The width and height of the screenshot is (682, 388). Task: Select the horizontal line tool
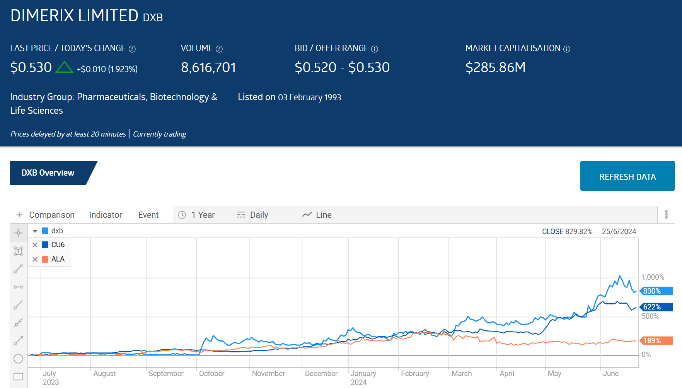point(18,287)
